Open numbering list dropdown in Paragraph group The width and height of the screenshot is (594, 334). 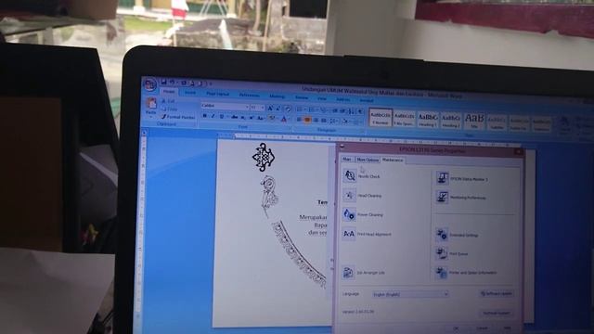[317, 110]
